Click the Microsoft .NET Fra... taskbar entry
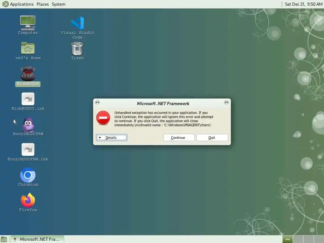The width and height of the screenshot is (324, 243). tap(37, 239)
